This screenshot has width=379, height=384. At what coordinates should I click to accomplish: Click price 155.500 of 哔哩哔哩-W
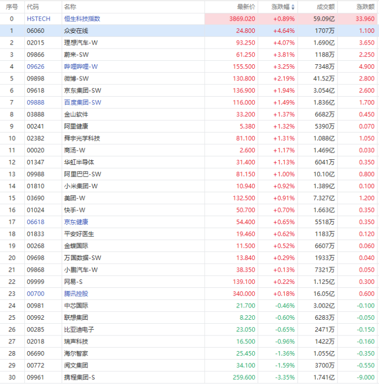click(x=244, y=67)
